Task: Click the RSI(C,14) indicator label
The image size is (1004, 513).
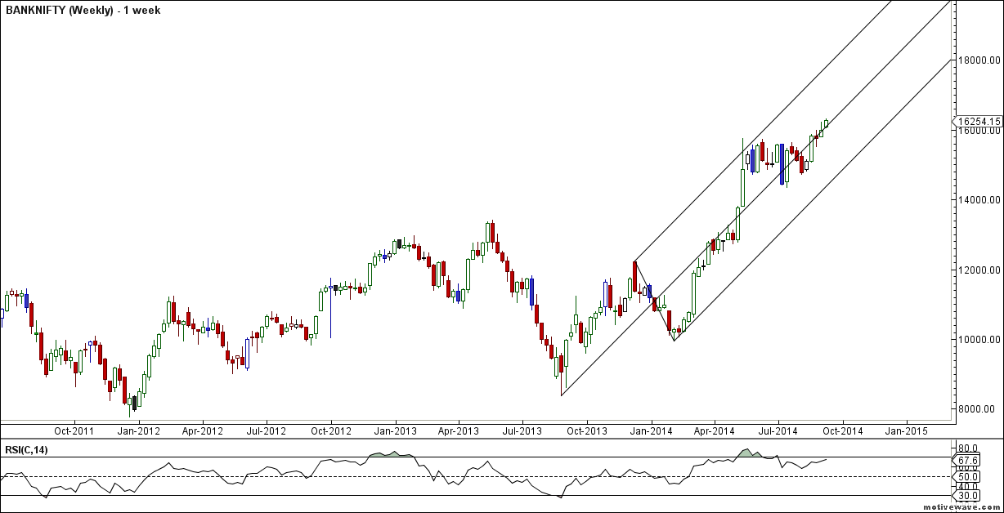Action: pyautogui.click(x=26, y=450)
